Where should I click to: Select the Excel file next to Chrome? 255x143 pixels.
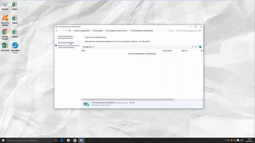click(15, 33)
